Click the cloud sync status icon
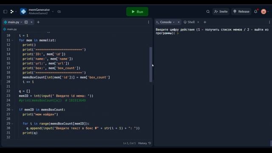Viewport: 272px width, 153px height. point(59,11)
